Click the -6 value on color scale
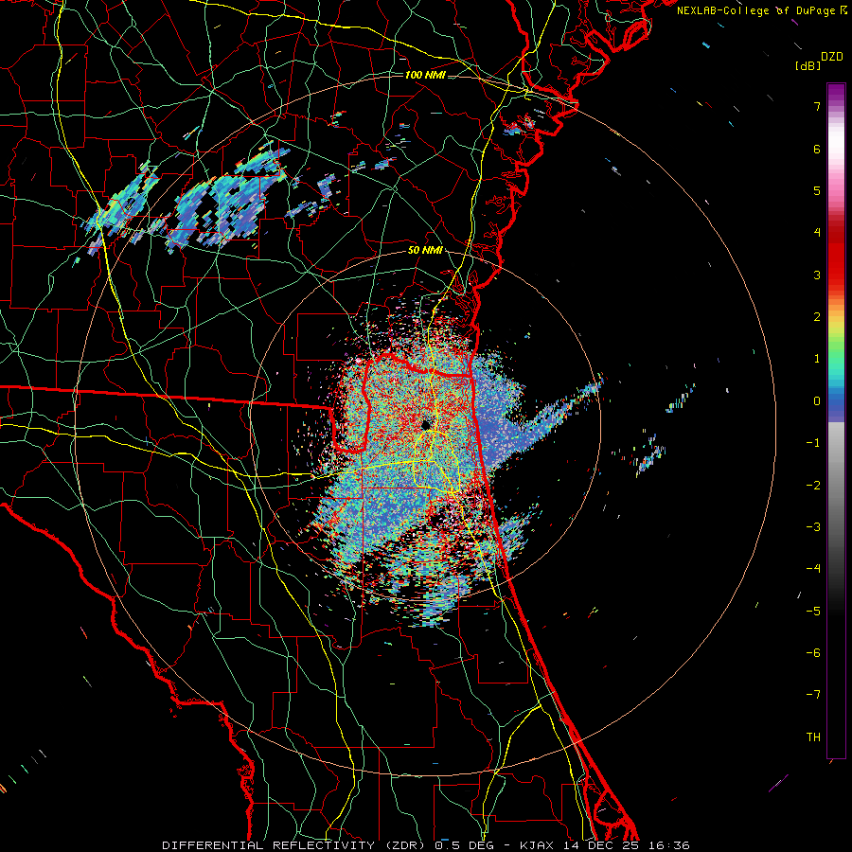This screenshot has height=852, width=852. (x=813, y=653)
